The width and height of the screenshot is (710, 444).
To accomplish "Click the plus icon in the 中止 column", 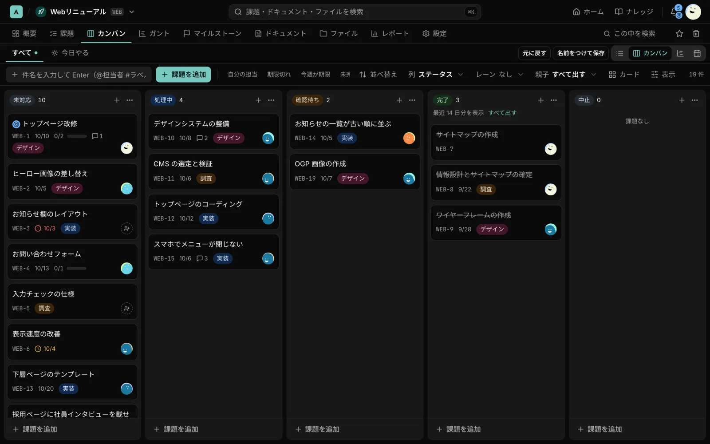I will click(x=682, y=100).
